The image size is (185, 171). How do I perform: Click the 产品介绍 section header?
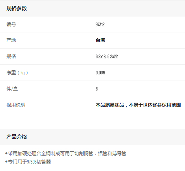point(17,137)
